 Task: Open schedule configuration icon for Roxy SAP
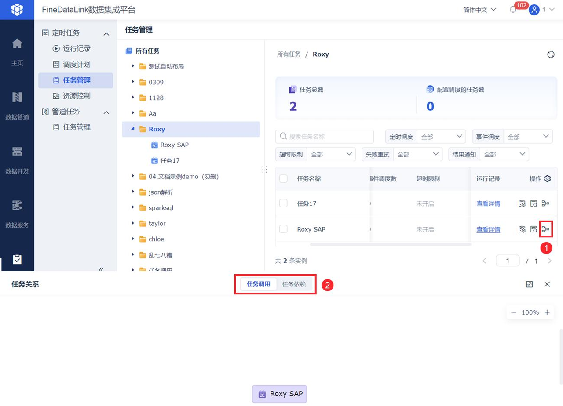click(x=522, y=229)
